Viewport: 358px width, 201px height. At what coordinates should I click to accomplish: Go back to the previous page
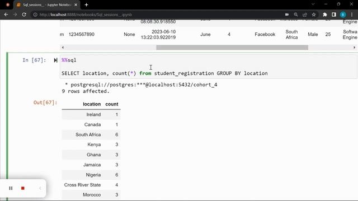coord(6,15)
